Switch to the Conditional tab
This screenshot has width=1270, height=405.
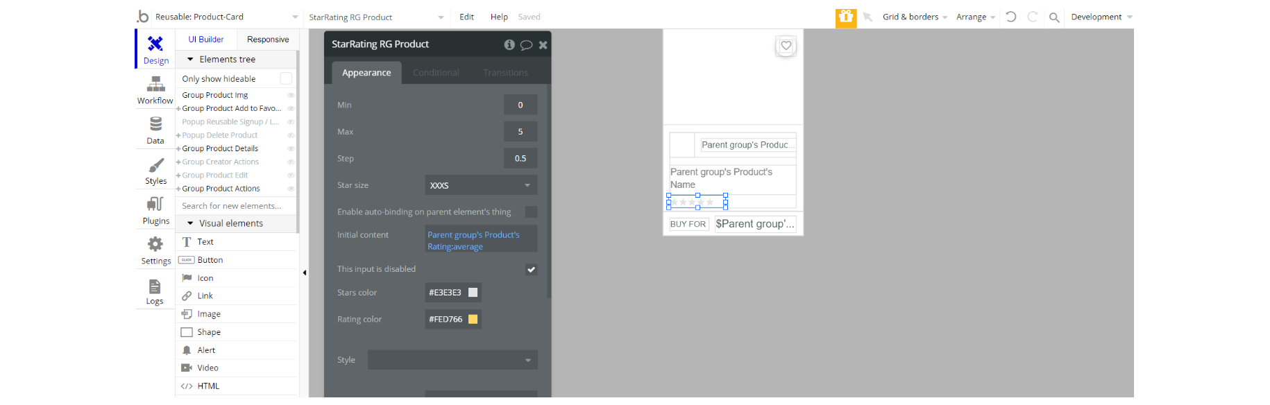click(x=436, y=73)
